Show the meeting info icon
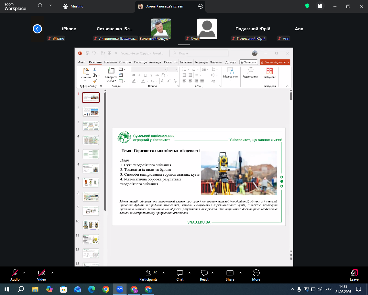The image size is (368, 295). 40,5
